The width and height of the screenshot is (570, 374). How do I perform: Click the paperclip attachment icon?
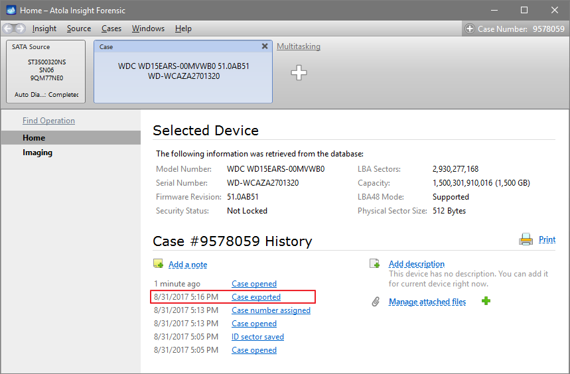(376, 301)
